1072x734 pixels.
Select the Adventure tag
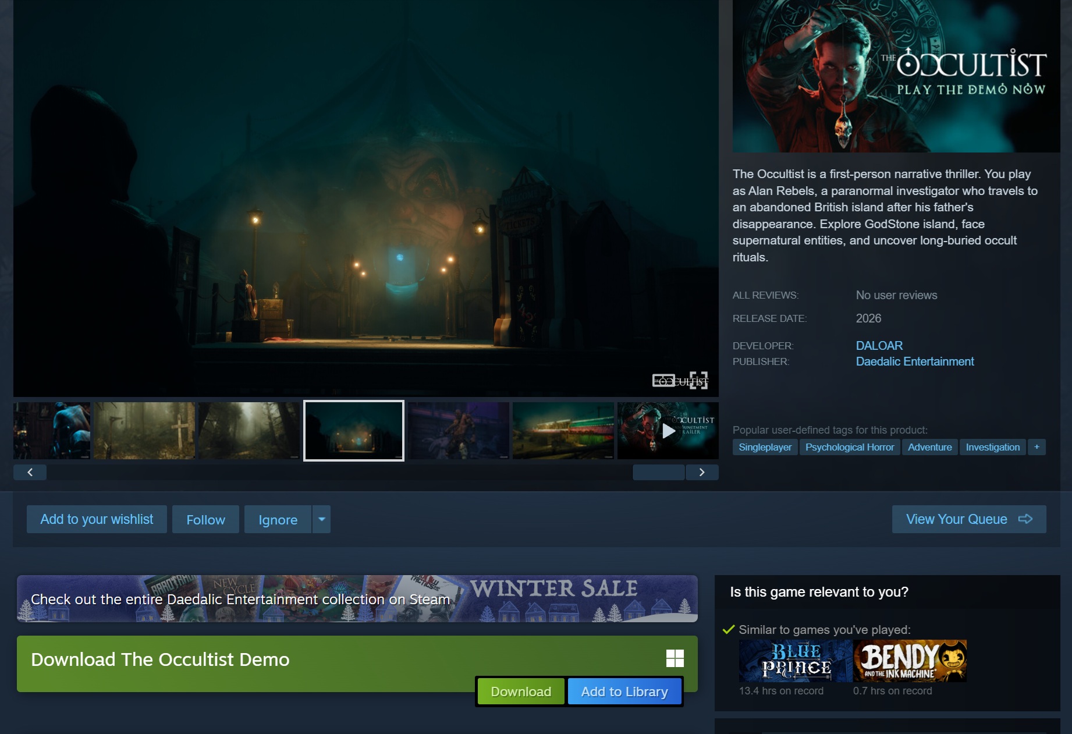tap(930, 447)
